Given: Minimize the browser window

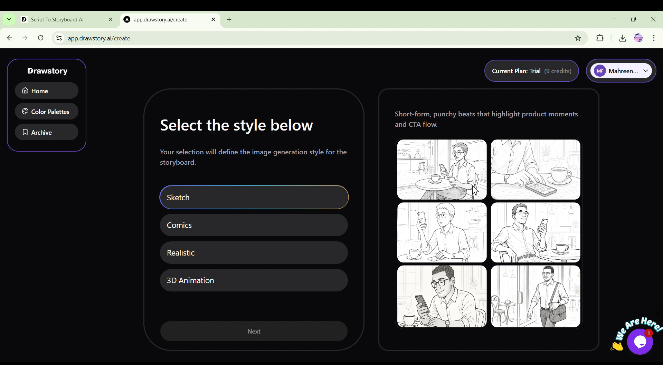Looking at the screenshot, I should (x=614, y=19).
